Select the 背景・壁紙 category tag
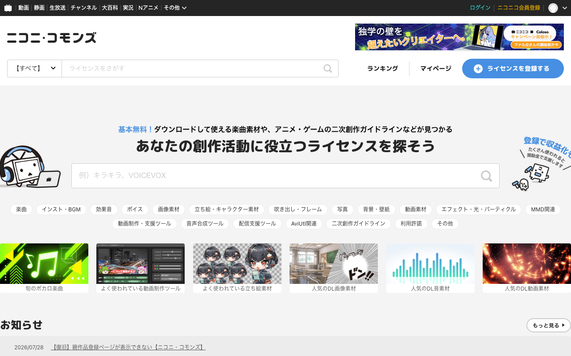Viewport: 571px width, 356px height. pos(377,210)
